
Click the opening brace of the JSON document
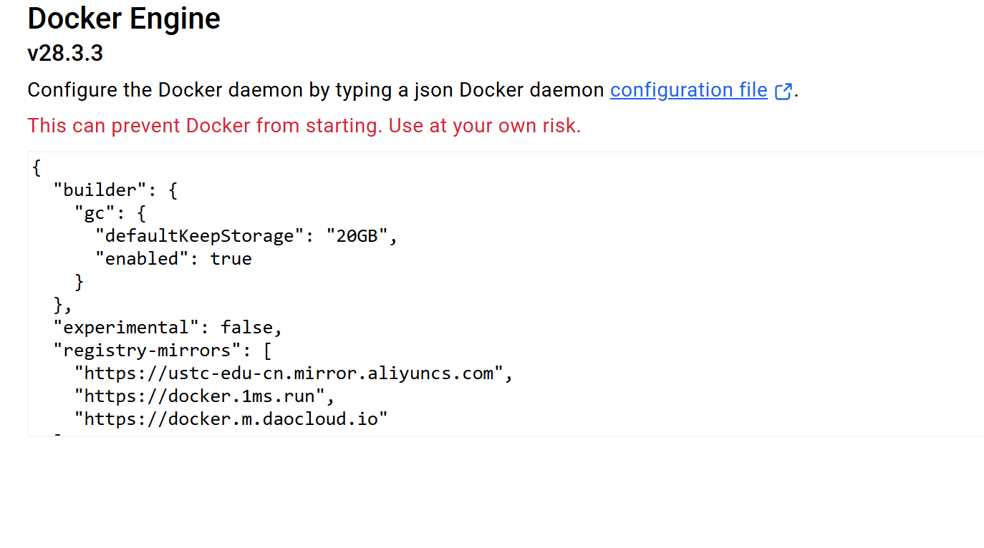(x=36, y=167)
